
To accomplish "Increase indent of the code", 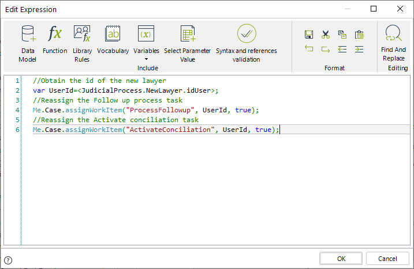I will (x=359, y=49).
